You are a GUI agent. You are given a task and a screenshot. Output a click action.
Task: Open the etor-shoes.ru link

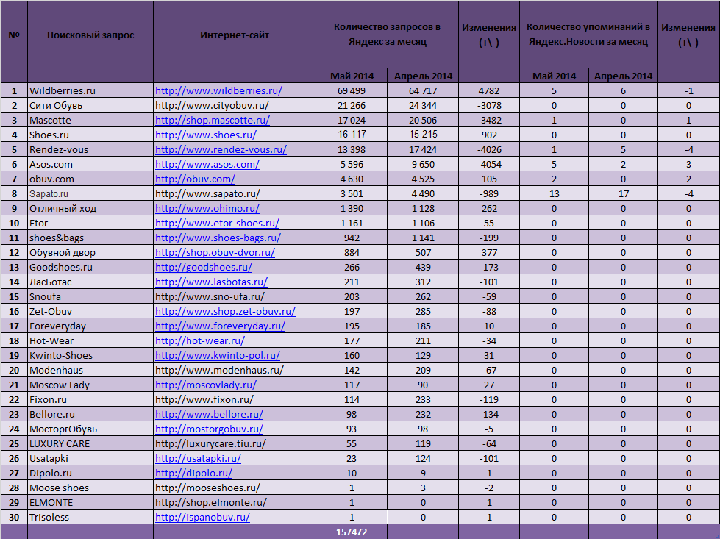point(217,223)
